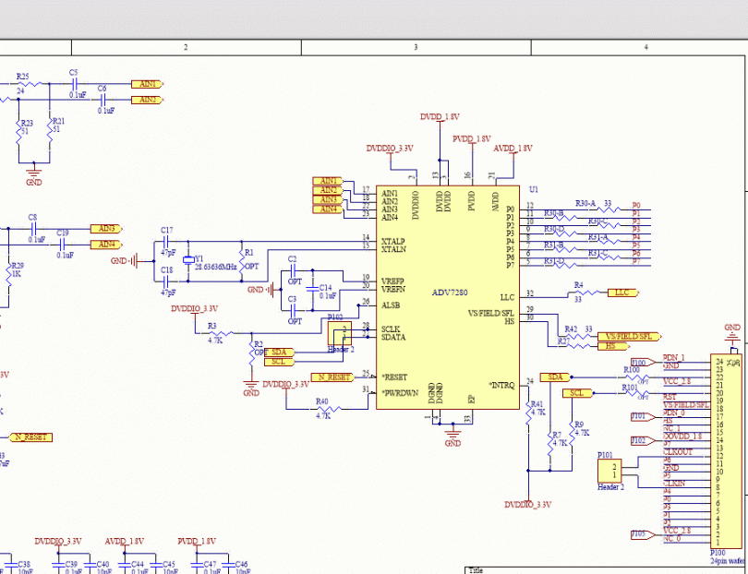Screen dimensions: 748x574
Task: Click resistor R4 designator
Action: click(579, 285)
